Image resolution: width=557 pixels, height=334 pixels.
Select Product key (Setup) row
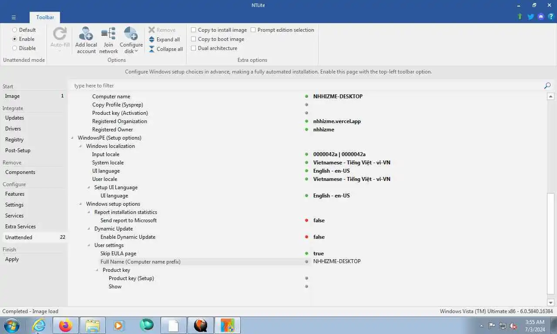pyautogui.click(x=308, y=278)
